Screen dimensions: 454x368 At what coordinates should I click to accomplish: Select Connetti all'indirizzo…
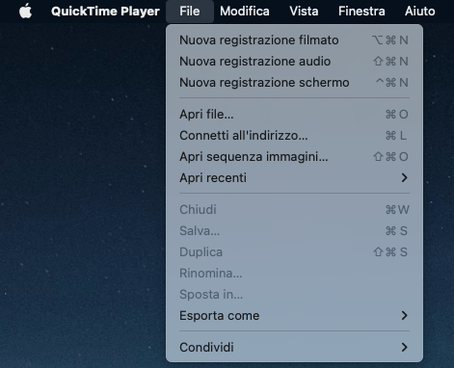click(x=294, y=136)
